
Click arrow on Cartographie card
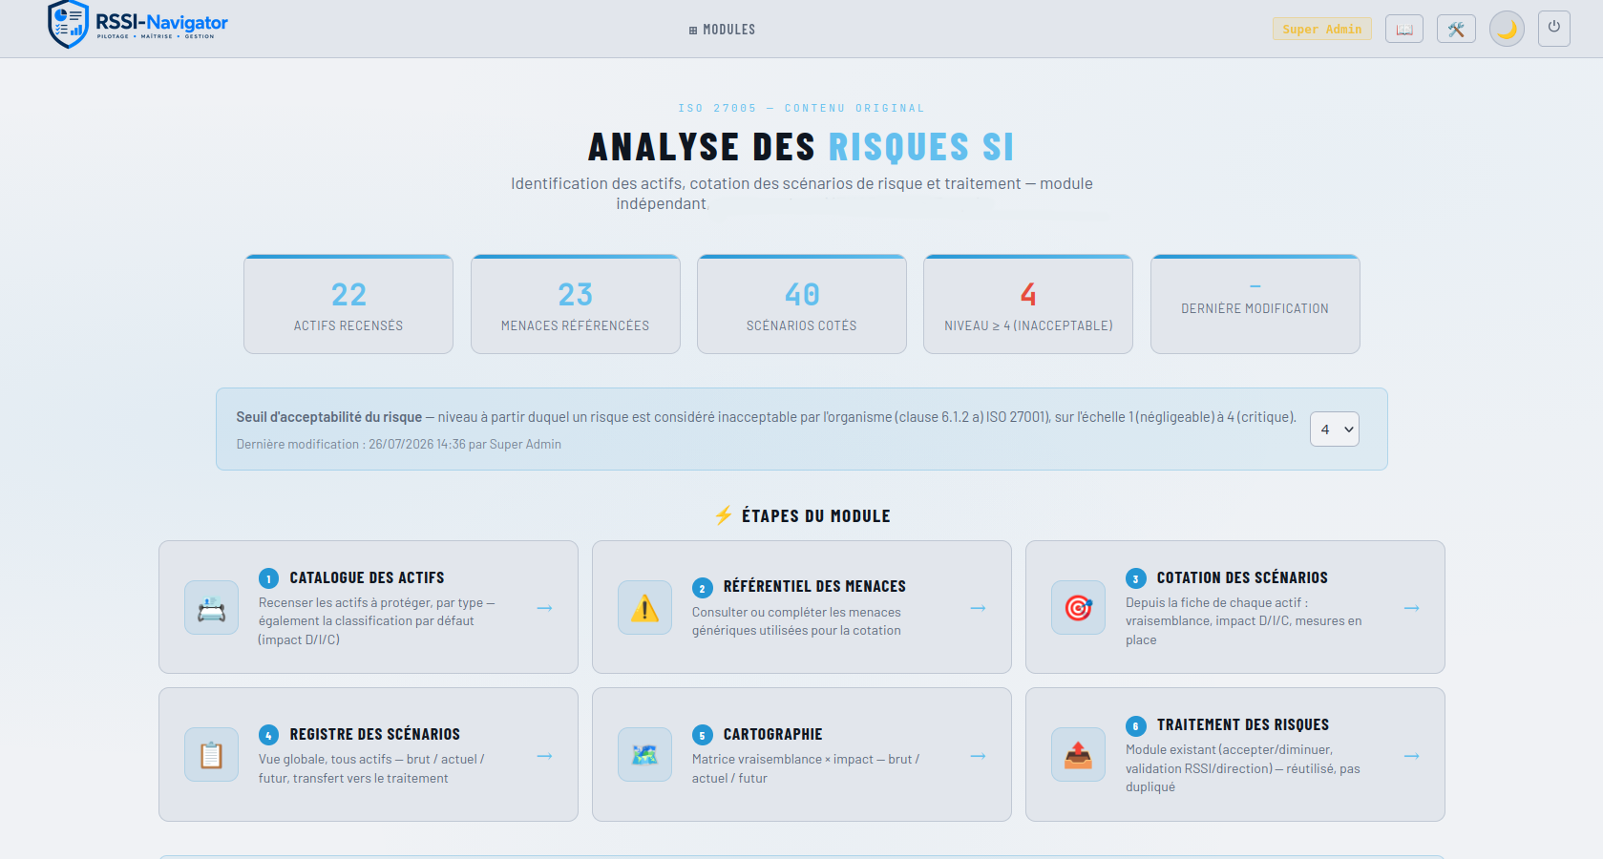pyautogui.click(x=978, y=756)
